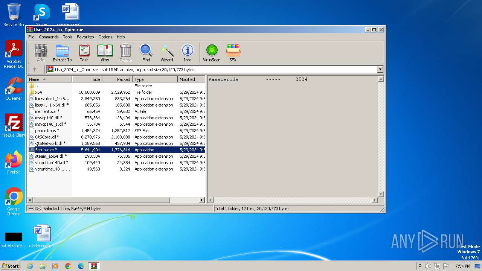Start VirusScan on the archive
Viewport: 482px width, 271px height.
point(212,53)
